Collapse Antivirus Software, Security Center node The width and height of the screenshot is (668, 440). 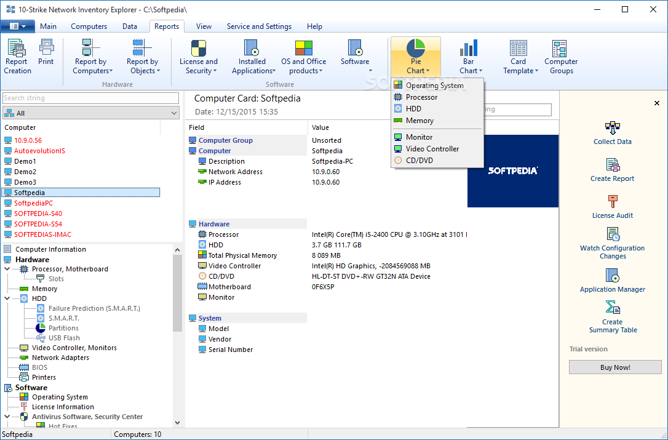coord(7,417)
